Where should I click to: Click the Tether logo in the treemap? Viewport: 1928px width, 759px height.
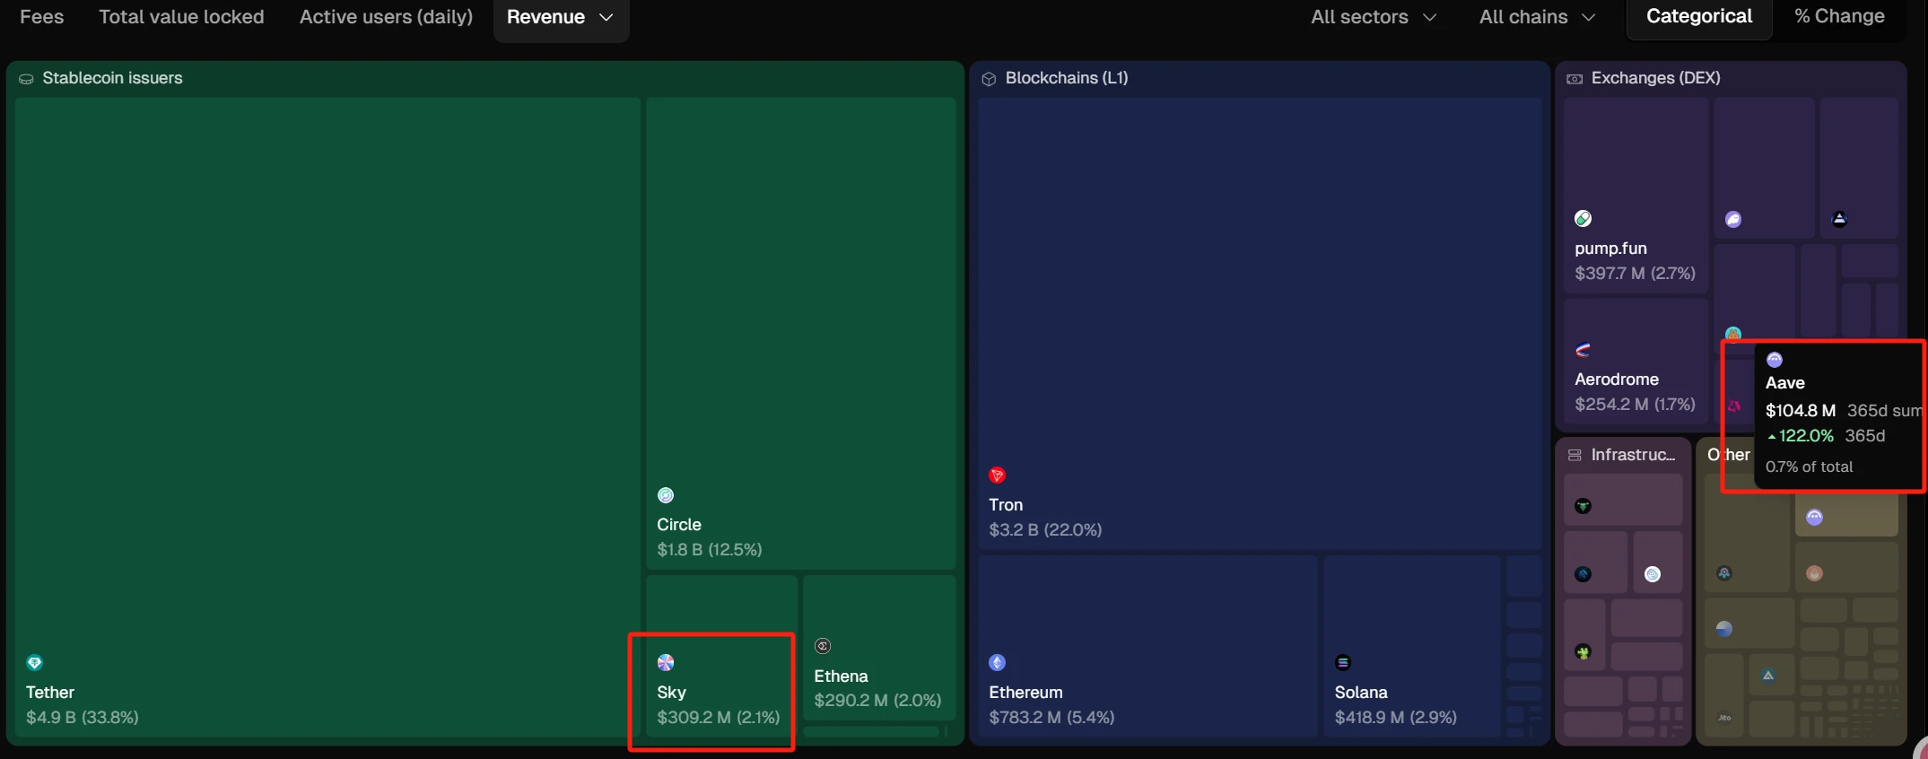(x=34, y=663)
